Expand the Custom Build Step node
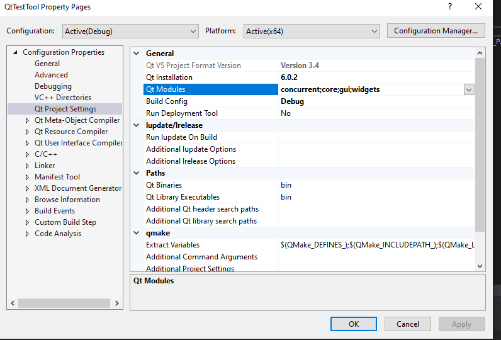The image size is (501, 340). 27,222
